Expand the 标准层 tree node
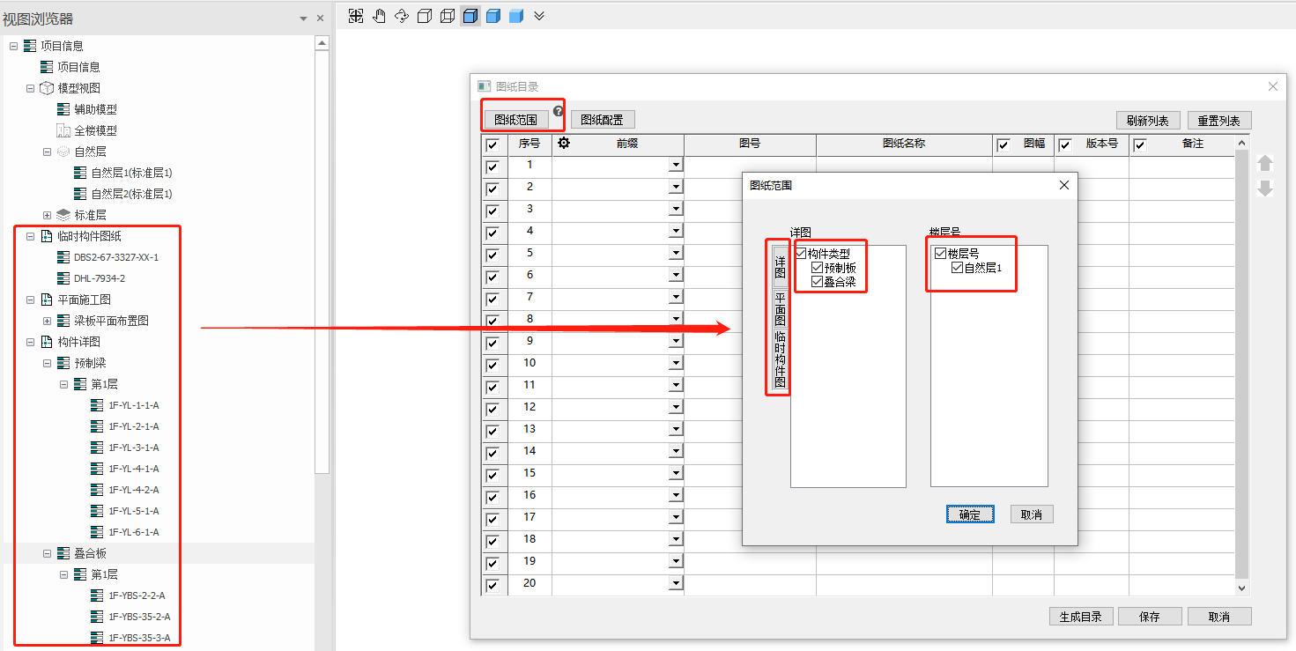1296x651 pixels. [48, 215]
